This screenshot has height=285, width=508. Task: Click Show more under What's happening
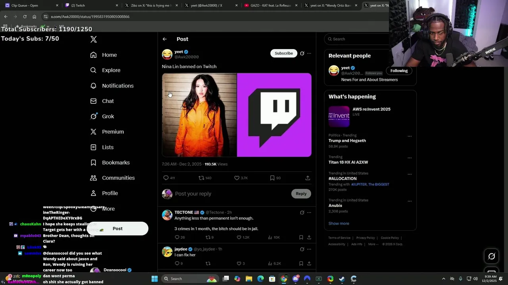339,224
